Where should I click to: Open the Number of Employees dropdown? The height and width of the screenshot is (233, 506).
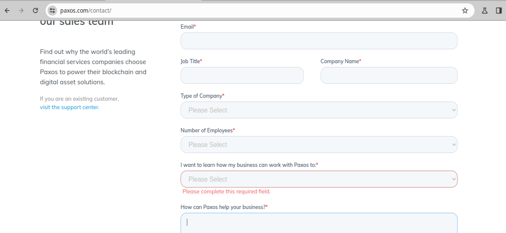319,145
